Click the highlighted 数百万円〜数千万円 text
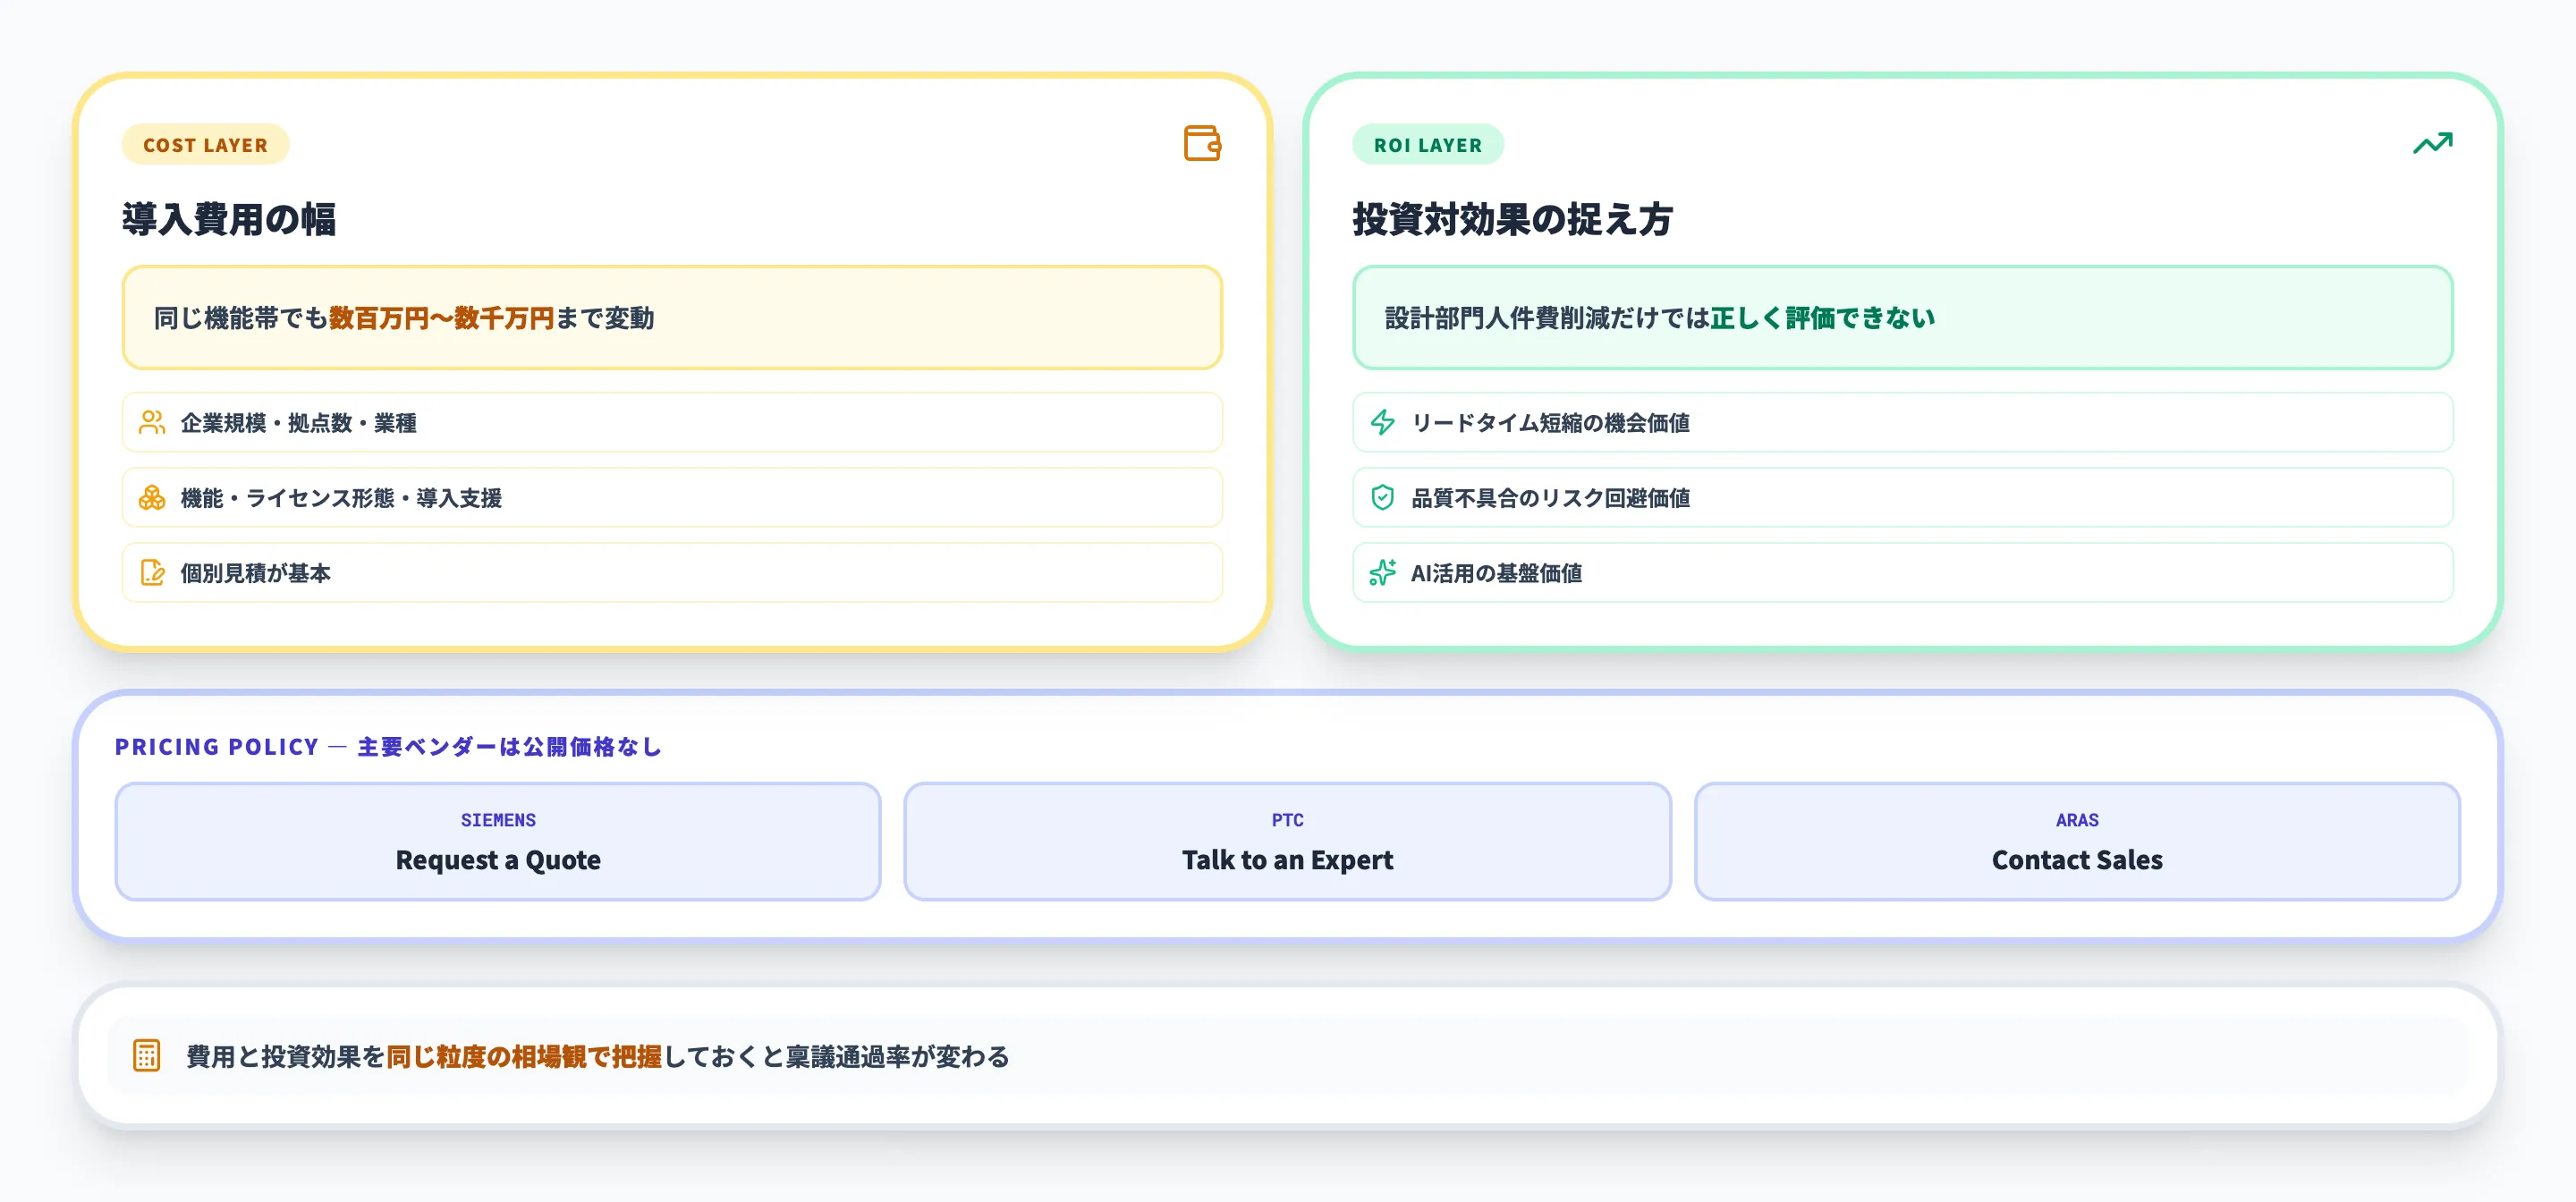 coord(441,318)
